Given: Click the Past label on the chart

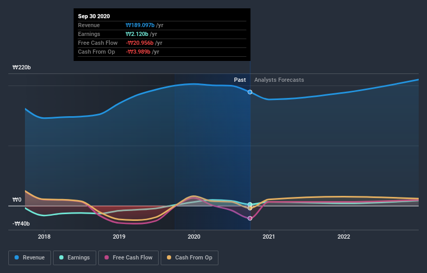Looking at the screenshot, I should tap(240, 80).
